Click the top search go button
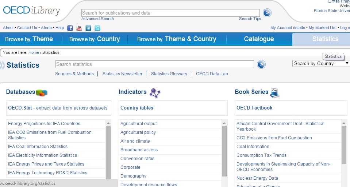 tap(267, 13)
